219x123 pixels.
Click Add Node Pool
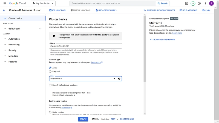point(57,10)
